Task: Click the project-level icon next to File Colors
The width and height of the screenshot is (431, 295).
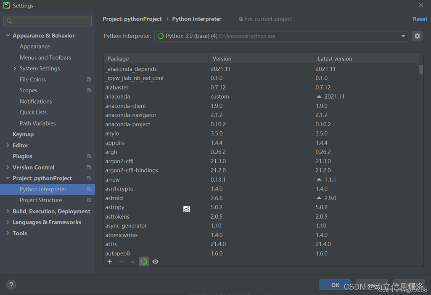Action: point(89,79)
